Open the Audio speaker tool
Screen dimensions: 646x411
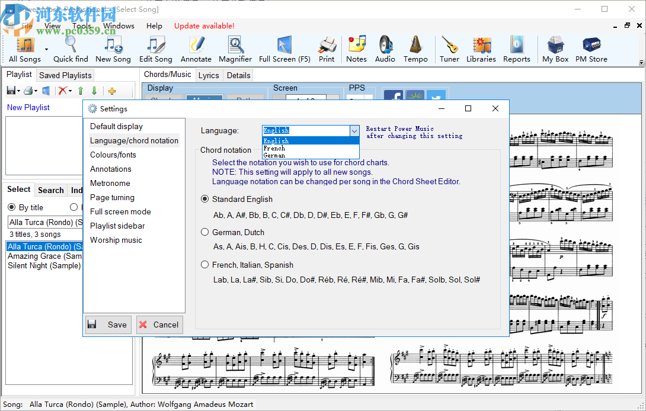(x=385, y=49)
